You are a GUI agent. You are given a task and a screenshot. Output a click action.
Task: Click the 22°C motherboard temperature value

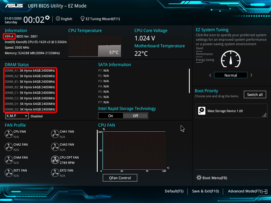(x=141, y=53)
